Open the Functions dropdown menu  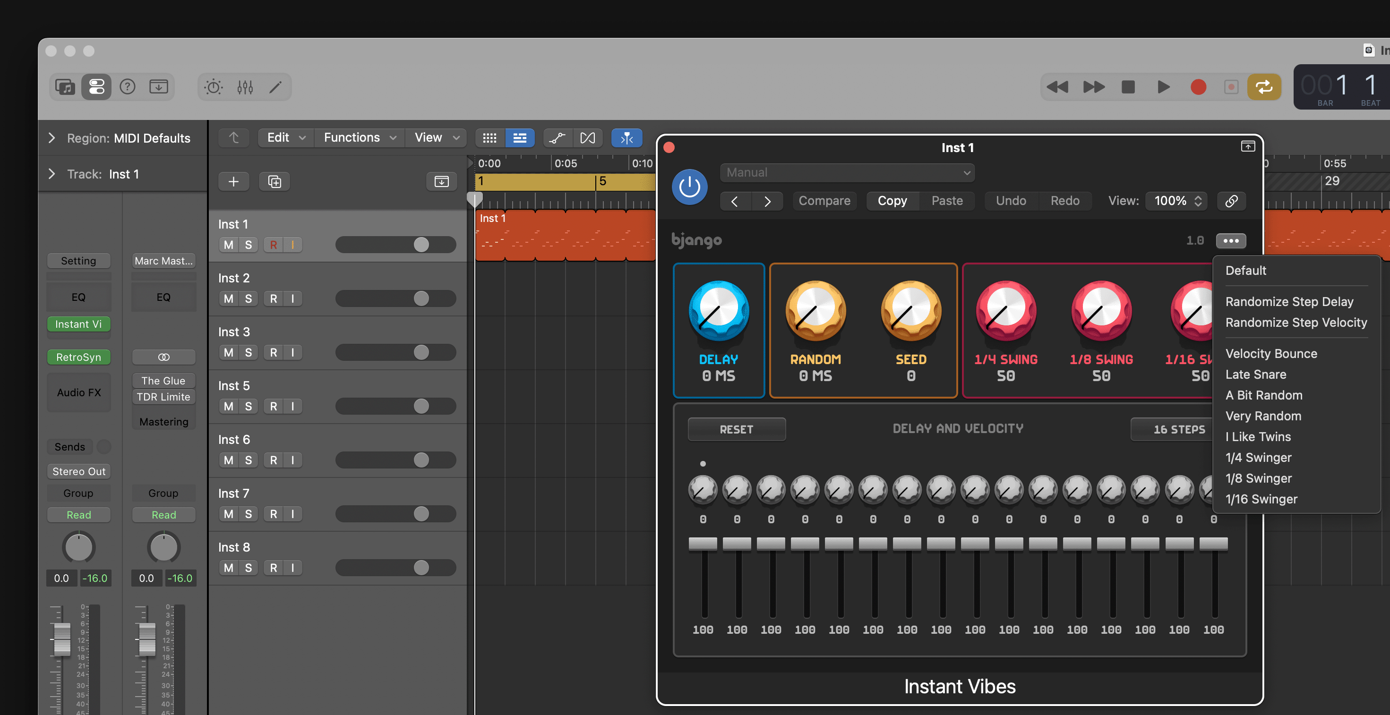pyautogui.click(x=360, y=138)
